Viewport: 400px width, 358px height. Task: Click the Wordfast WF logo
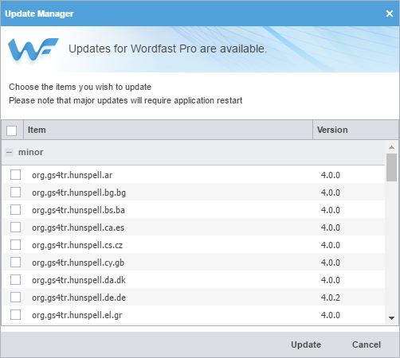tap(33, 49)
